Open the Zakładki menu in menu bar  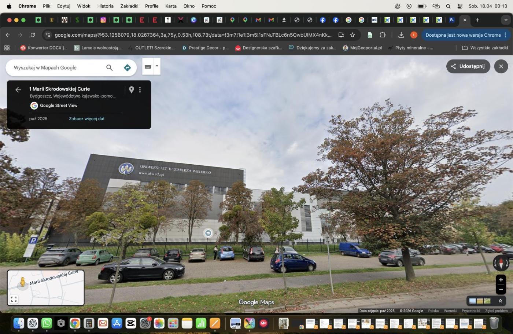[129, 6]
